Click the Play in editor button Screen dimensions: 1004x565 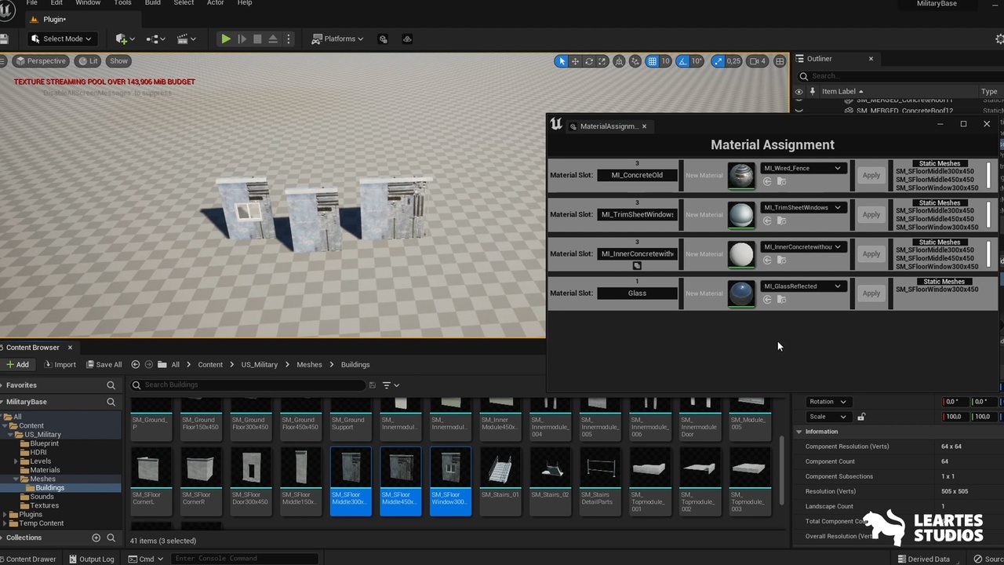click(x=225, y=38)
